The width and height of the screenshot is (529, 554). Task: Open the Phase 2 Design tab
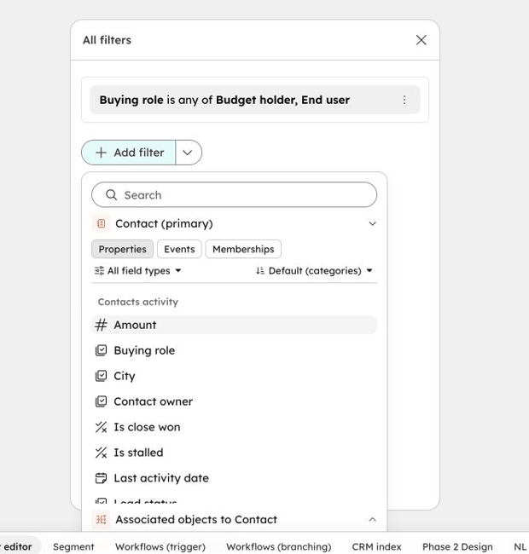(457, 546)
